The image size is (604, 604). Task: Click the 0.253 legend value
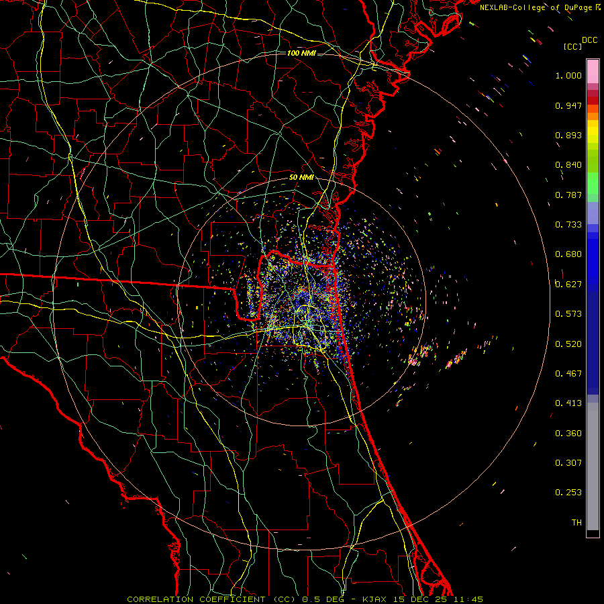[568, 493]
